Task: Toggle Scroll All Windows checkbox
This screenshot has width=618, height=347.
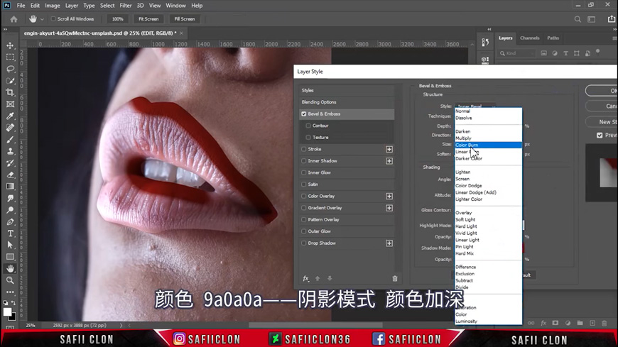Action: [53, 19]
